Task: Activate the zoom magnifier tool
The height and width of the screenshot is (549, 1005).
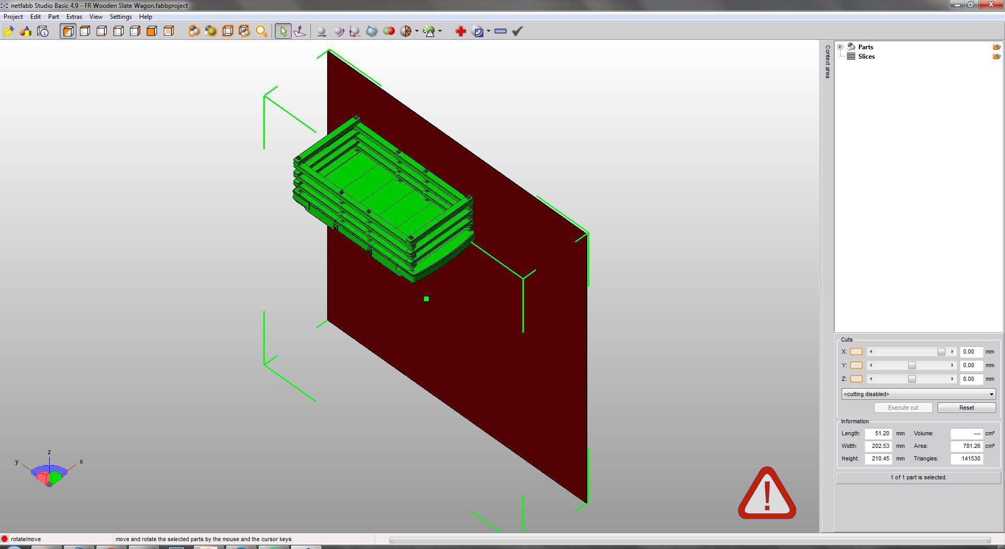Action: (261, 31)
